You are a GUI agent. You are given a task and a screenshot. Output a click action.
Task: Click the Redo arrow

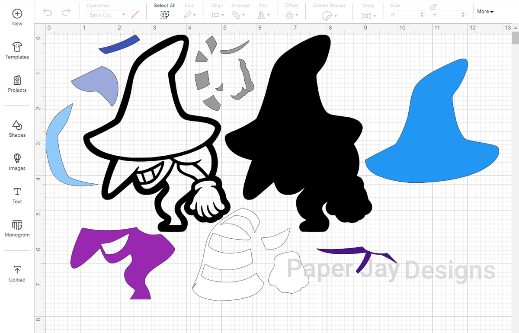(x=66, y=13)
